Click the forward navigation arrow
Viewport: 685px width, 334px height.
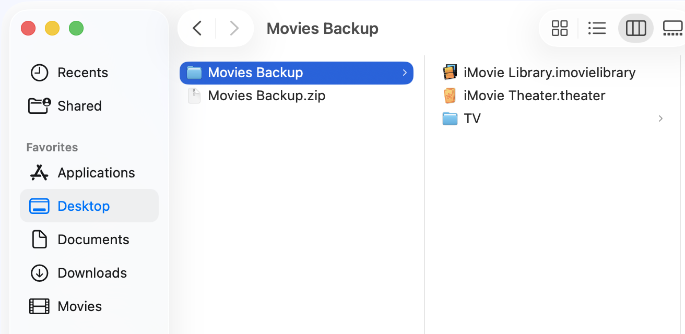click(234, 28)
